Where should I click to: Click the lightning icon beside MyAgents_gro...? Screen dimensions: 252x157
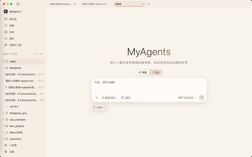(x=7, y=113)
